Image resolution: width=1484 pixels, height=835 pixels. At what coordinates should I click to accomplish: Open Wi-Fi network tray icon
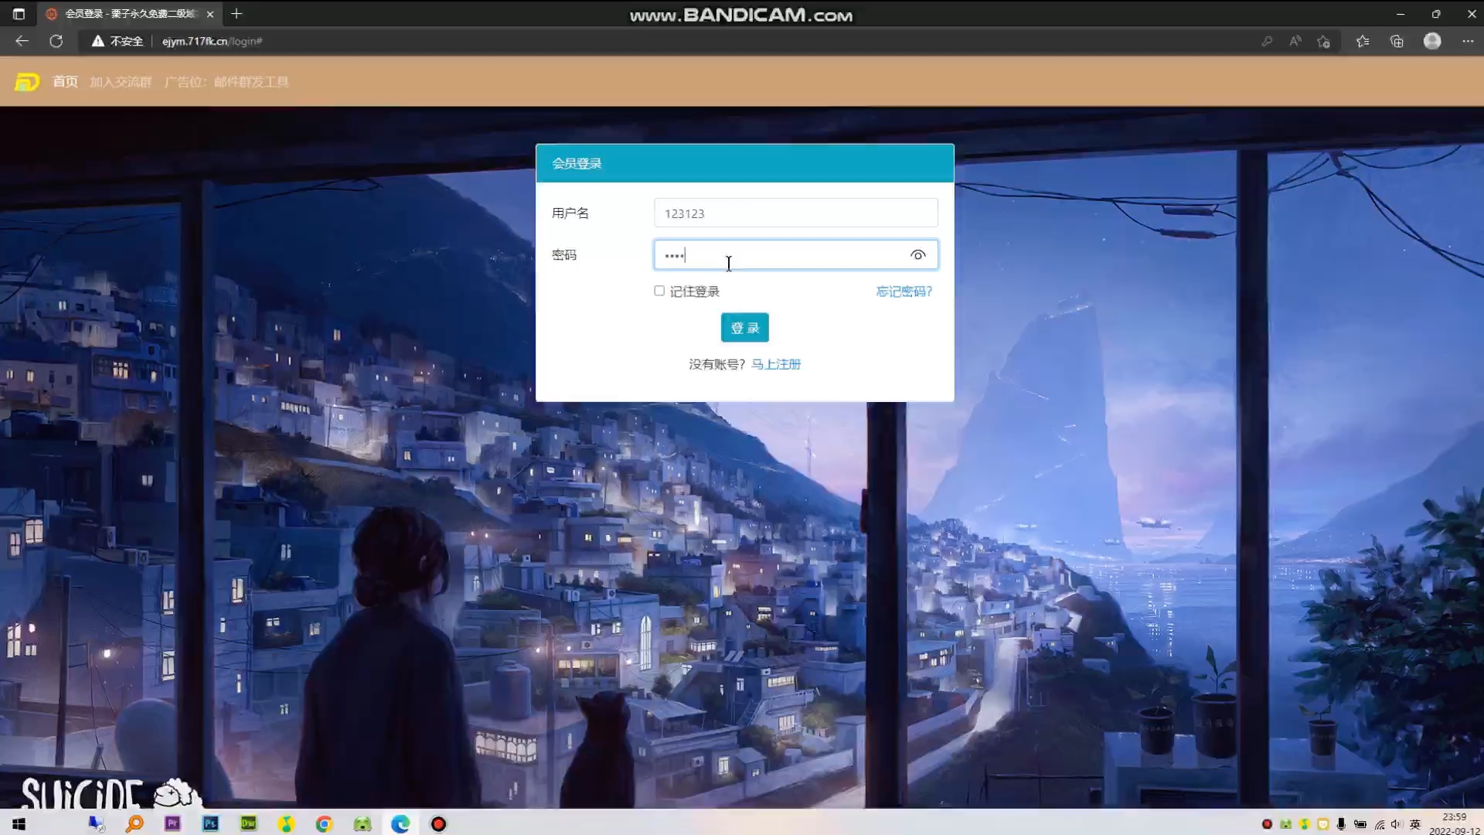[1380, 824]
